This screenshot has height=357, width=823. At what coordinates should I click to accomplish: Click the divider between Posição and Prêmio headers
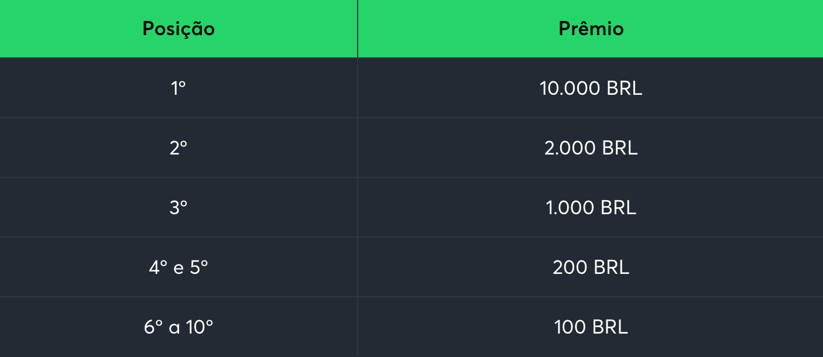tap(358, 29)
